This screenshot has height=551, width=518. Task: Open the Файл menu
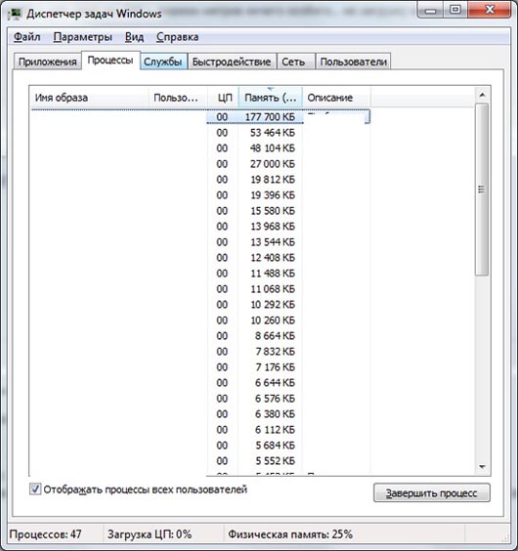pyautogui.click(x=26, y=37)
